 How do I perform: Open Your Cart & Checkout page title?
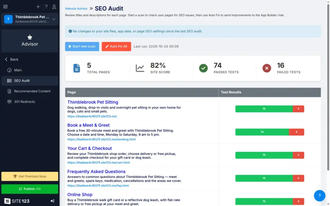(90, 148)
